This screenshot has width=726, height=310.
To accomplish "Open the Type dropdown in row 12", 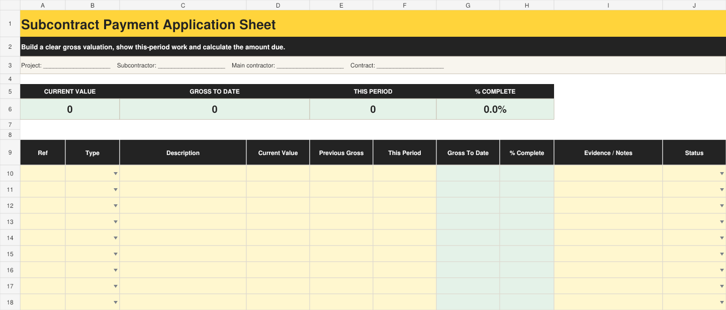I will pos(116,206).
